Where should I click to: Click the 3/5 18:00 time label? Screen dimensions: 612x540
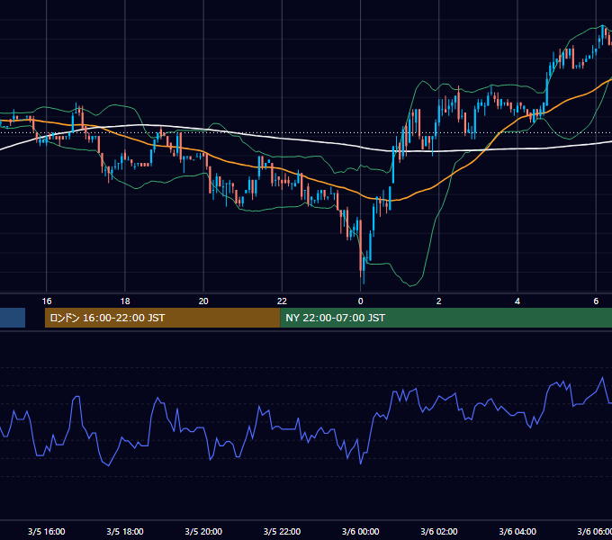click(125, 531)
